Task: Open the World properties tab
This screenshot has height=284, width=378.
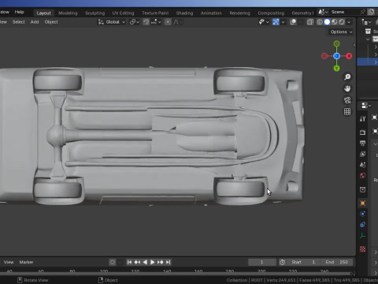Action: (x=363, y=176)
